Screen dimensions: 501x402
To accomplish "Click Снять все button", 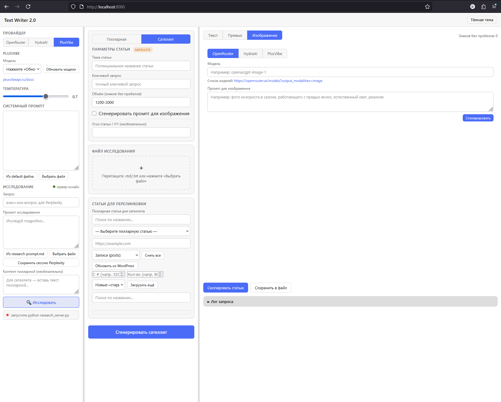I will pos(153,255).
